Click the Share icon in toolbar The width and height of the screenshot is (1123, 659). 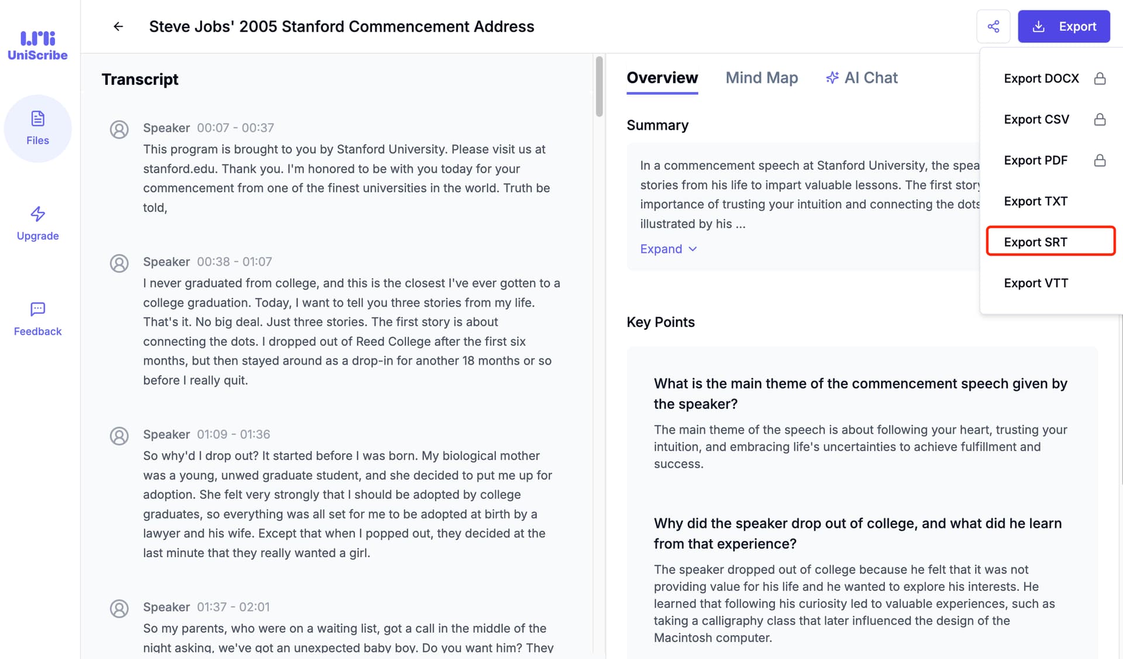(993, 26)
